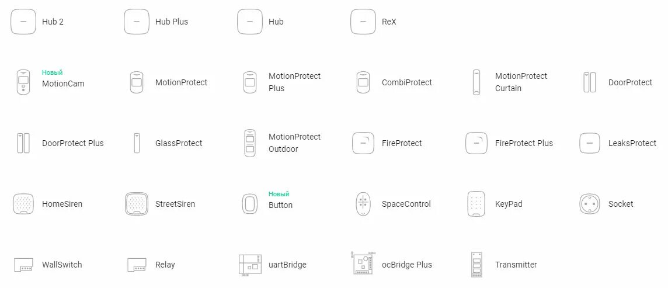
Task: Click the KeyPad device icon
Action: 476,204
